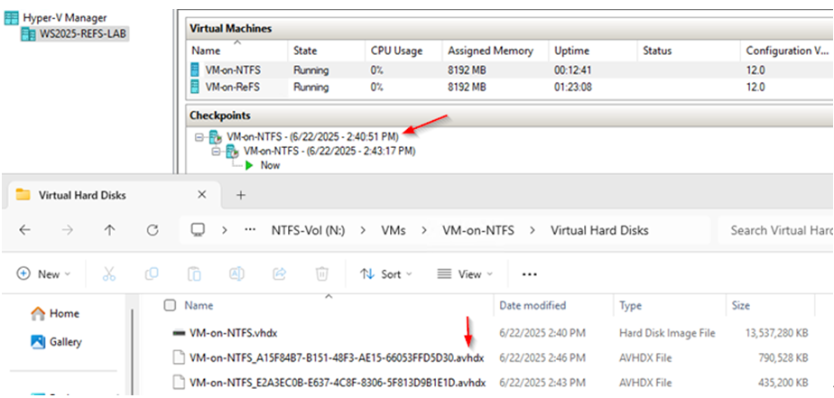Select the Hyper-V Manager root node icon

11,17
